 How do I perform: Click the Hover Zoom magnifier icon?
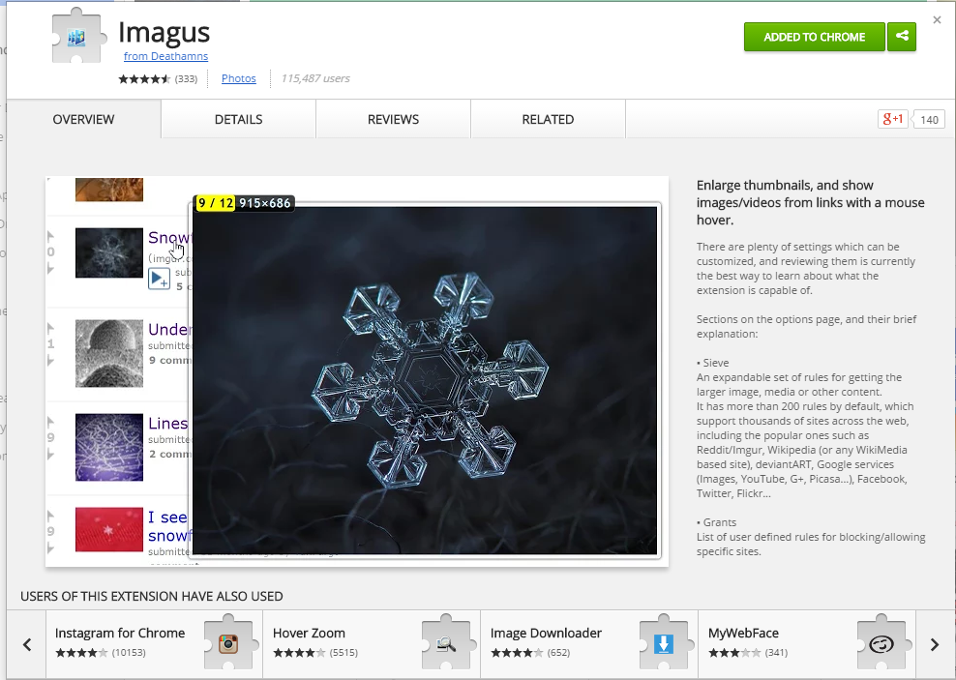coord(446,643)
